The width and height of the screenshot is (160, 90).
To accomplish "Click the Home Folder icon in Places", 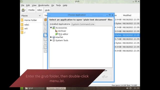I will 22,20.
